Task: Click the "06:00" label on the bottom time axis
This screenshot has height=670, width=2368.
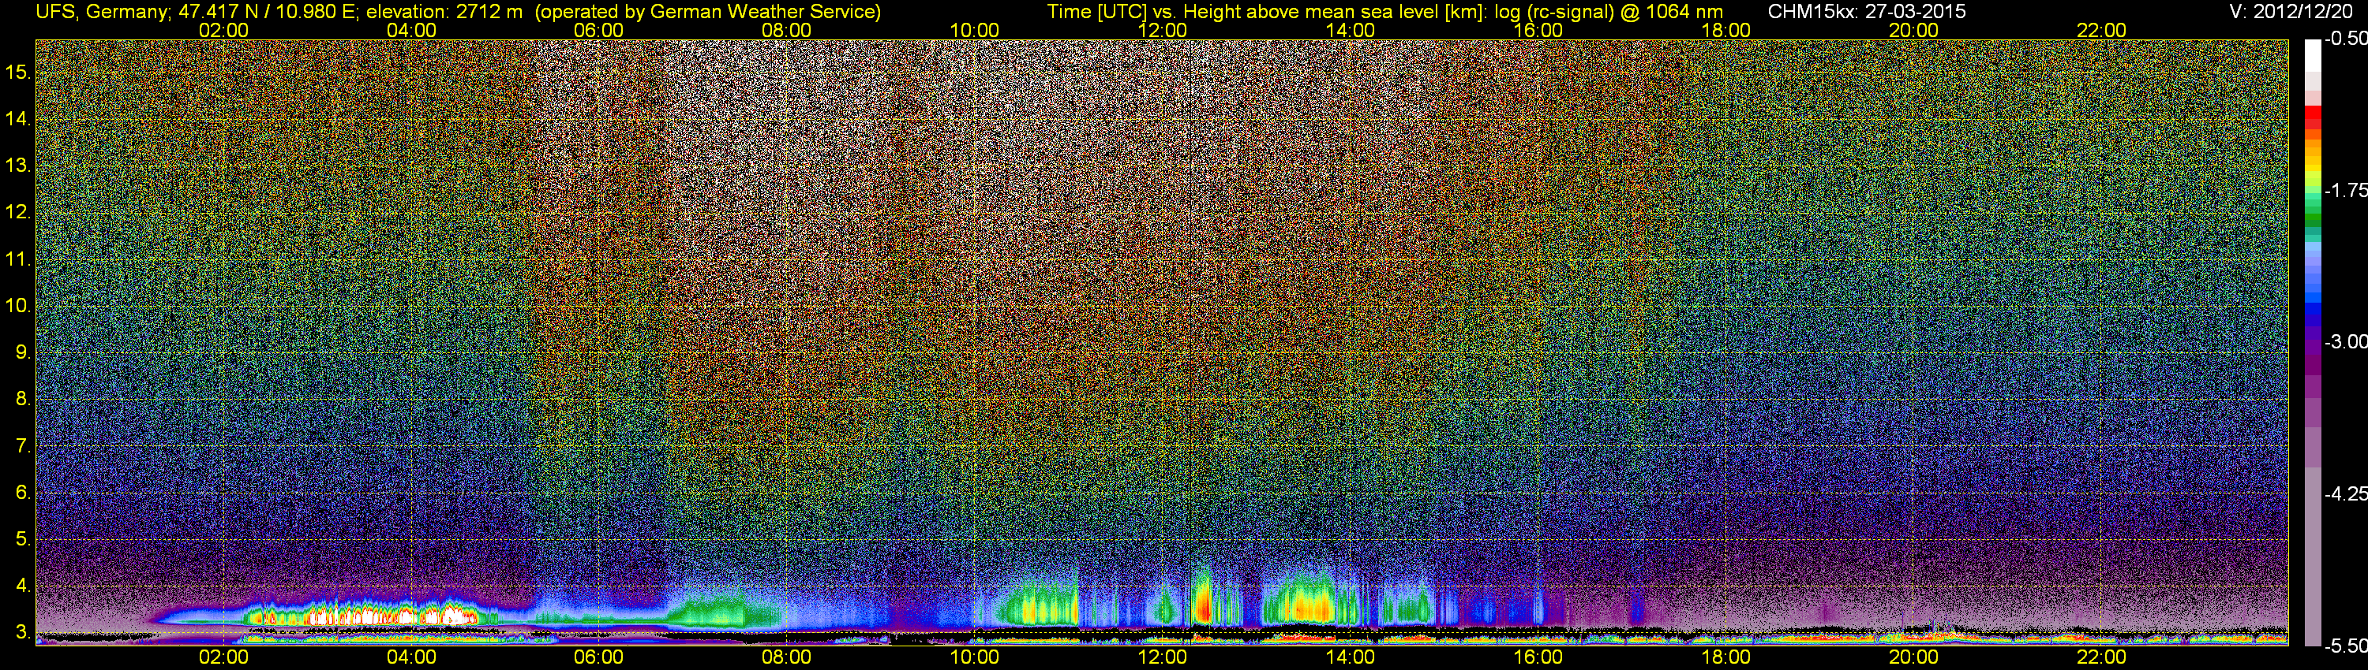Action: 598,657
